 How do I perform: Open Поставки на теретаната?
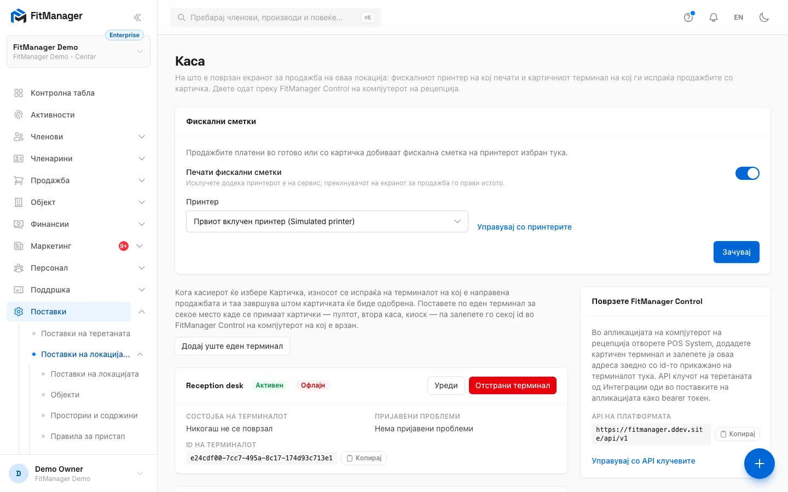[x=85, y=333]
